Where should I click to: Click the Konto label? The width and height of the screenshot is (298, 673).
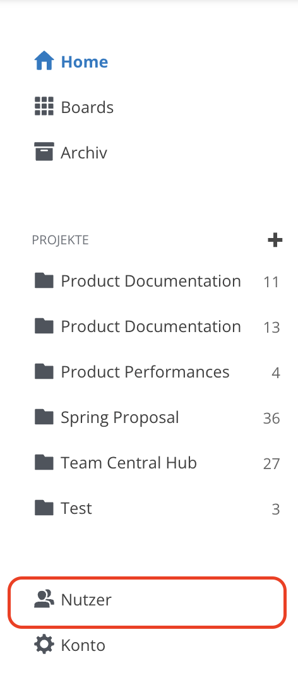pos(83,645)
